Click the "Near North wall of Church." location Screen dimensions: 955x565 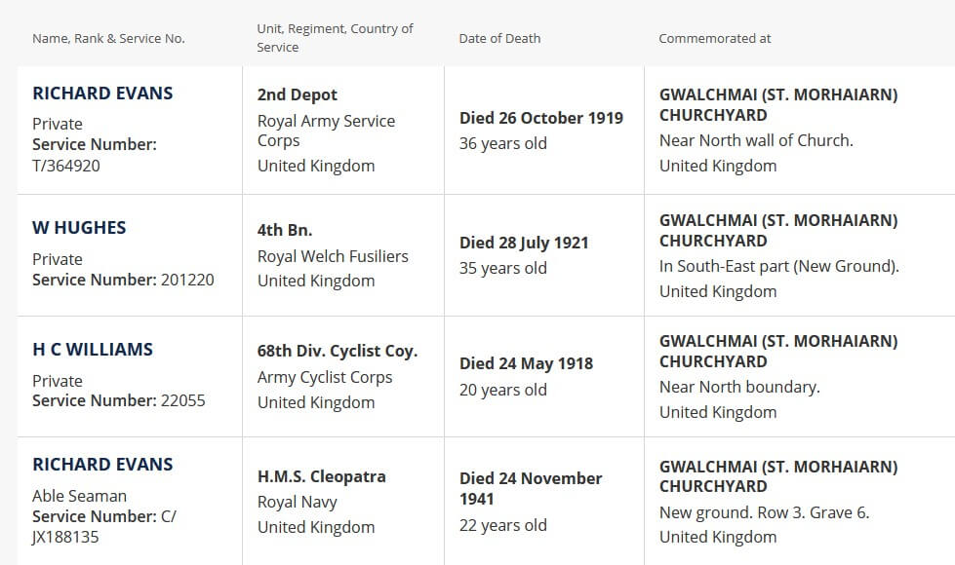point(756,140)
